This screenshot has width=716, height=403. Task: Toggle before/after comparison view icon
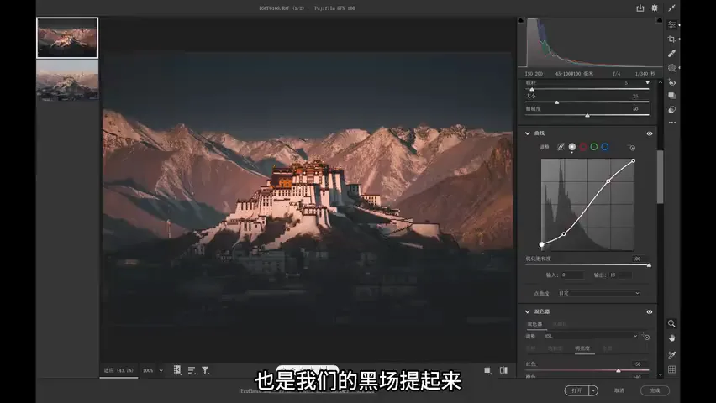point(503,370)
